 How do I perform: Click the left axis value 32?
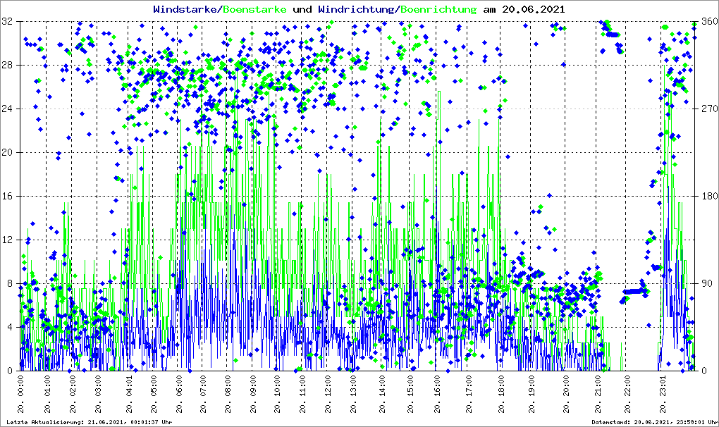pos(8,22)
